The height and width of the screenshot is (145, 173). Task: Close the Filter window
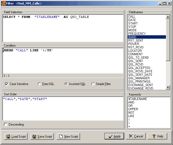tap(169, 3)
